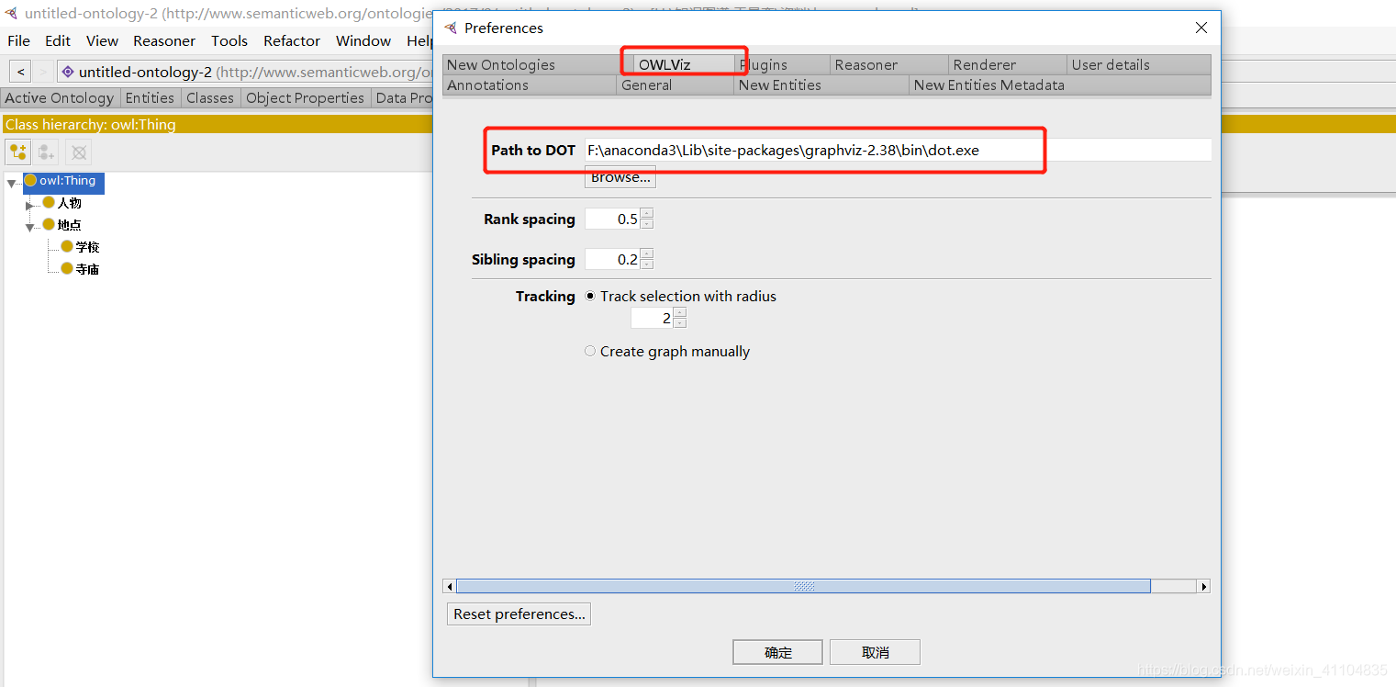Viewport: 1396px width, 687px height.
Task: Select the 地点 class in hierarchy
Action: coord(69,225)
